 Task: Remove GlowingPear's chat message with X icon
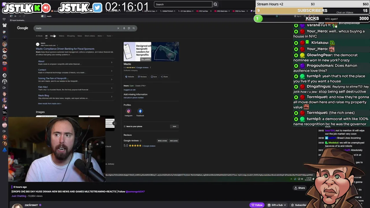click(296, 55)
